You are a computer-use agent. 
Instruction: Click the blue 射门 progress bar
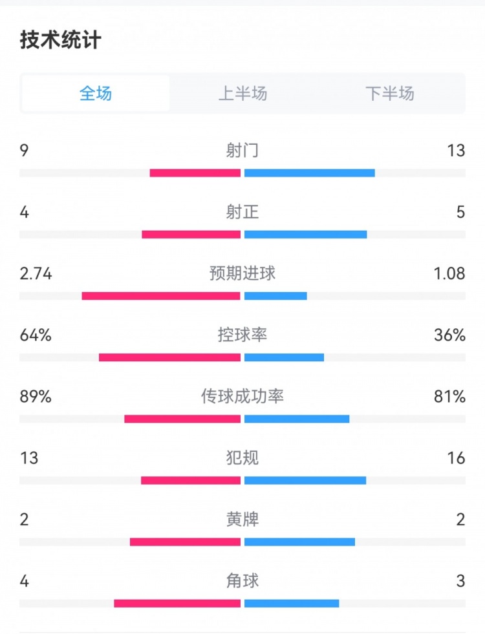(x=310, y=173)
